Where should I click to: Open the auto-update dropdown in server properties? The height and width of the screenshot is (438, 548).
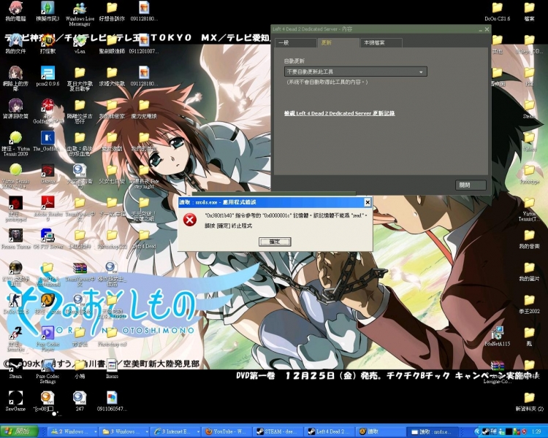pos(355,72)
